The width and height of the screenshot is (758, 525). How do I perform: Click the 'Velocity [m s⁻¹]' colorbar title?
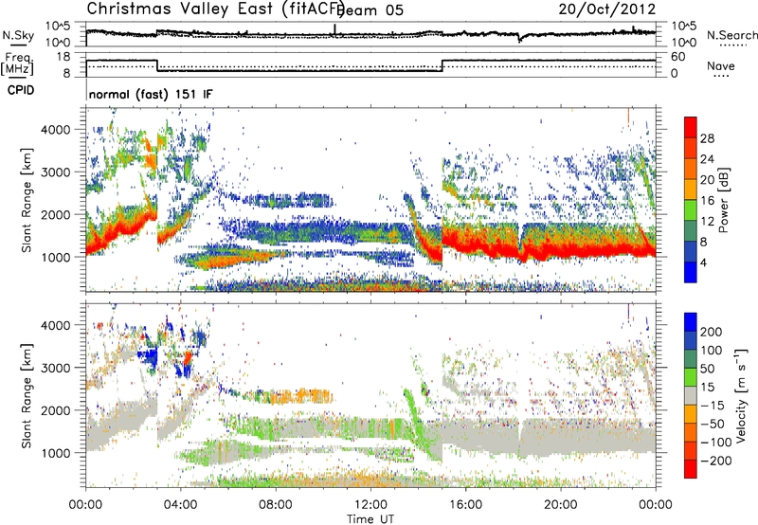(740, 395)
